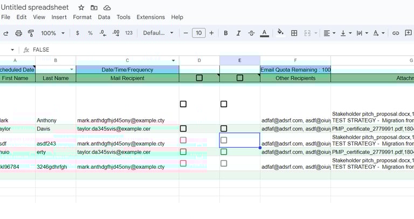Decrease font size with minus
The height and width of the screenshot is (219, 414).
(185, 33)
